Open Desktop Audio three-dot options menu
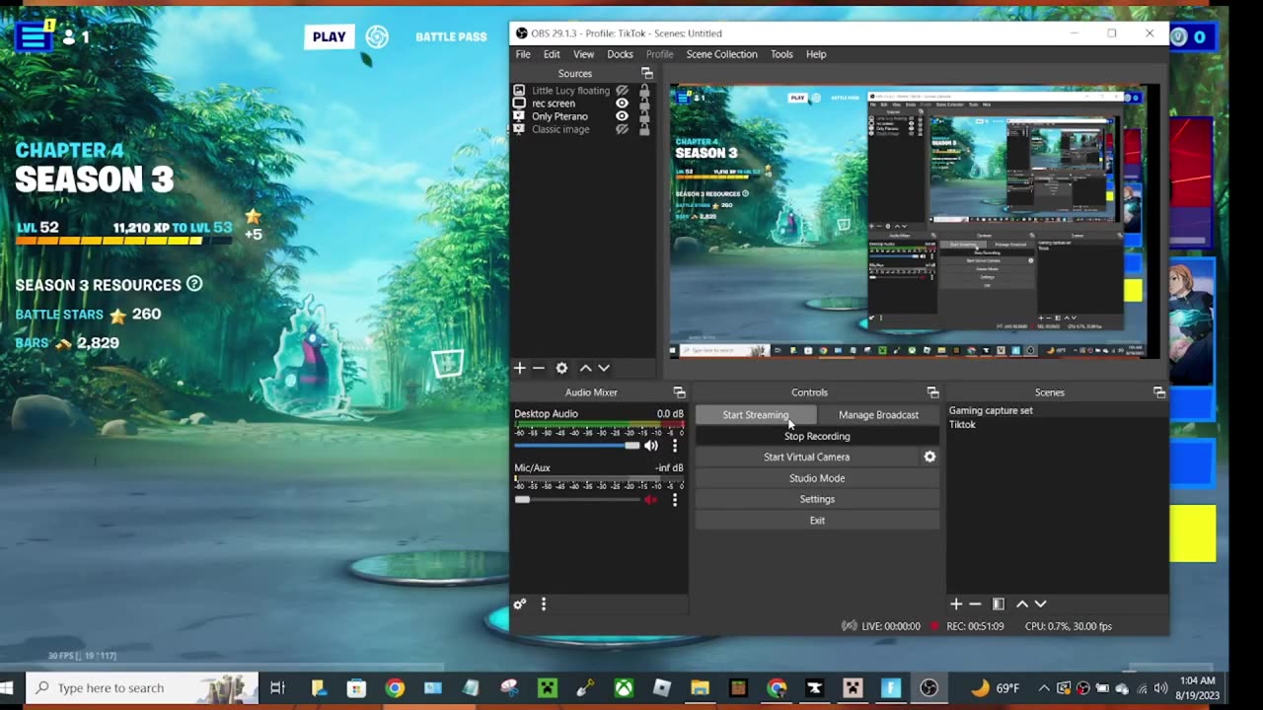This screenshot has height=710, width=1263. point(675,446)
